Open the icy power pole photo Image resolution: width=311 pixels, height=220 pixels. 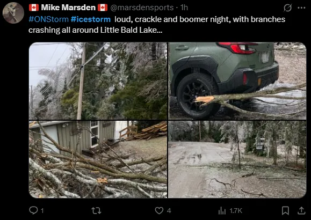pyautogui.click(x=98, y=81)
